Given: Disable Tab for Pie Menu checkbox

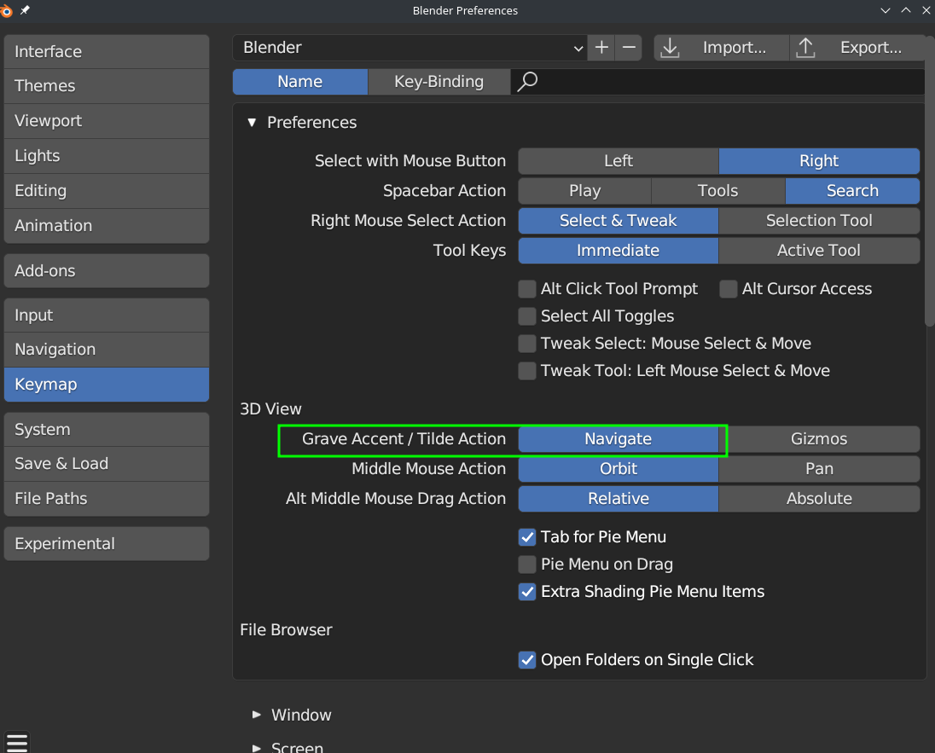Looking at the screenshot, I should tap(527, 537).
